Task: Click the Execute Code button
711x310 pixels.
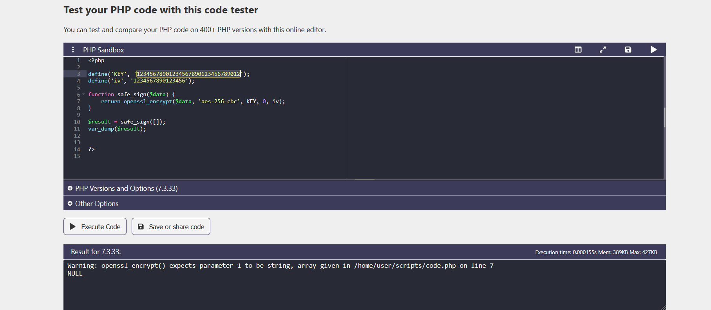Action: 95,226
